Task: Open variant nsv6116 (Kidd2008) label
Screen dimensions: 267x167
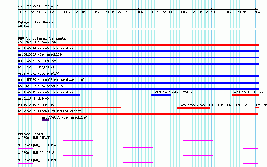Action: tap(34, 98)
